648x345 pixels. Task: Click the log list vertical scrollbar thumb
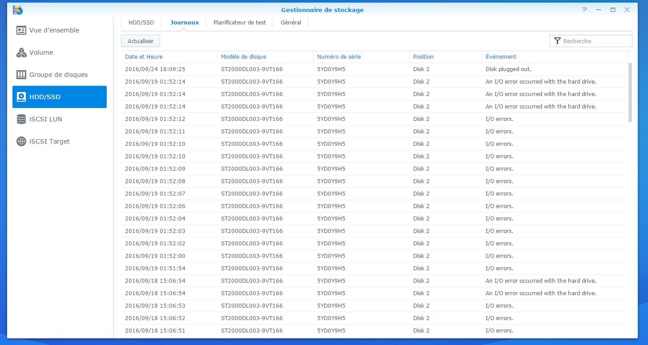click(630, 92)
